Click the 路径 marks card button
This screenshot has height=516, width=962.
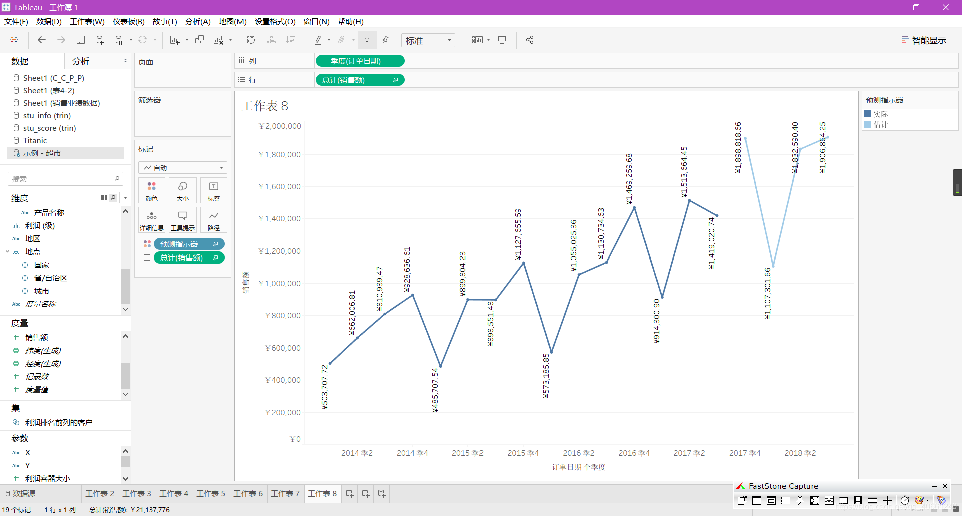(214, 220)
